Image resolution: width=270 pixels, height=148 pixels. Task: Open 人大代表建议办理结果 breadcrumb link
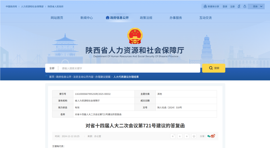(126, 77)
